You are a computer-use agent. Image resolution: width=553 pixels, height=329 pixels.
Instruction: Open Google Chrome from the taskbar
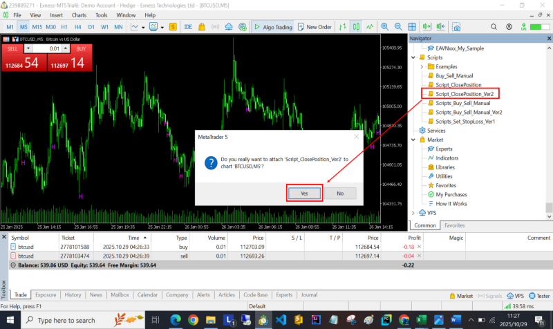tap(193, 320)
